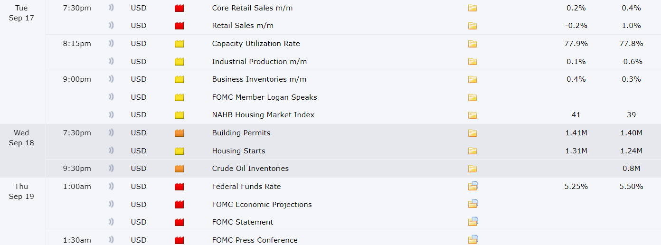The width and height of the screenshot is (661, 245).
Task: Select the Tue Sep 17 date cell
Action: 21,13
